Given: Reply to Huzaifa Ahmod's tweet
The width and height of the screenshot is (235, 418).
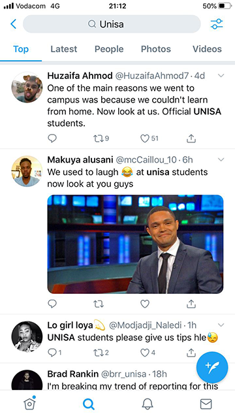Looking at the screenshot, I should 52,138.
